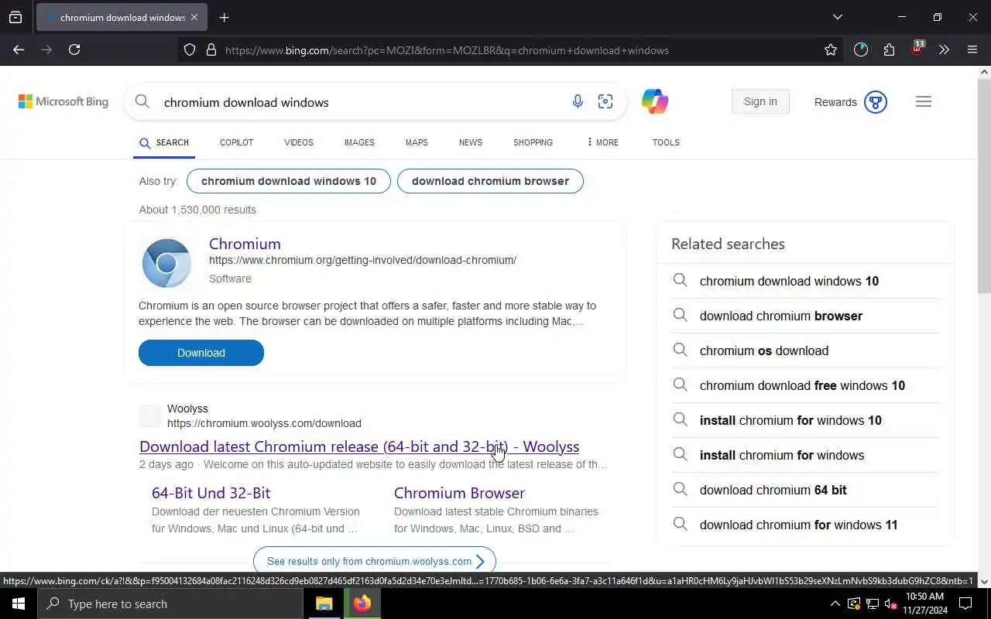Go back to previous page
The image size is (991, 619).
19,50
